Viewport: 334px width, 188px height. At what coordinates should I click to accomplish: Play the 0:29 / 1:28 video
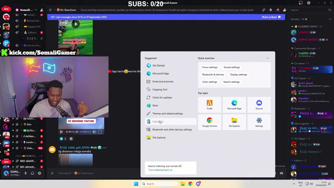[x=61, y=132]
